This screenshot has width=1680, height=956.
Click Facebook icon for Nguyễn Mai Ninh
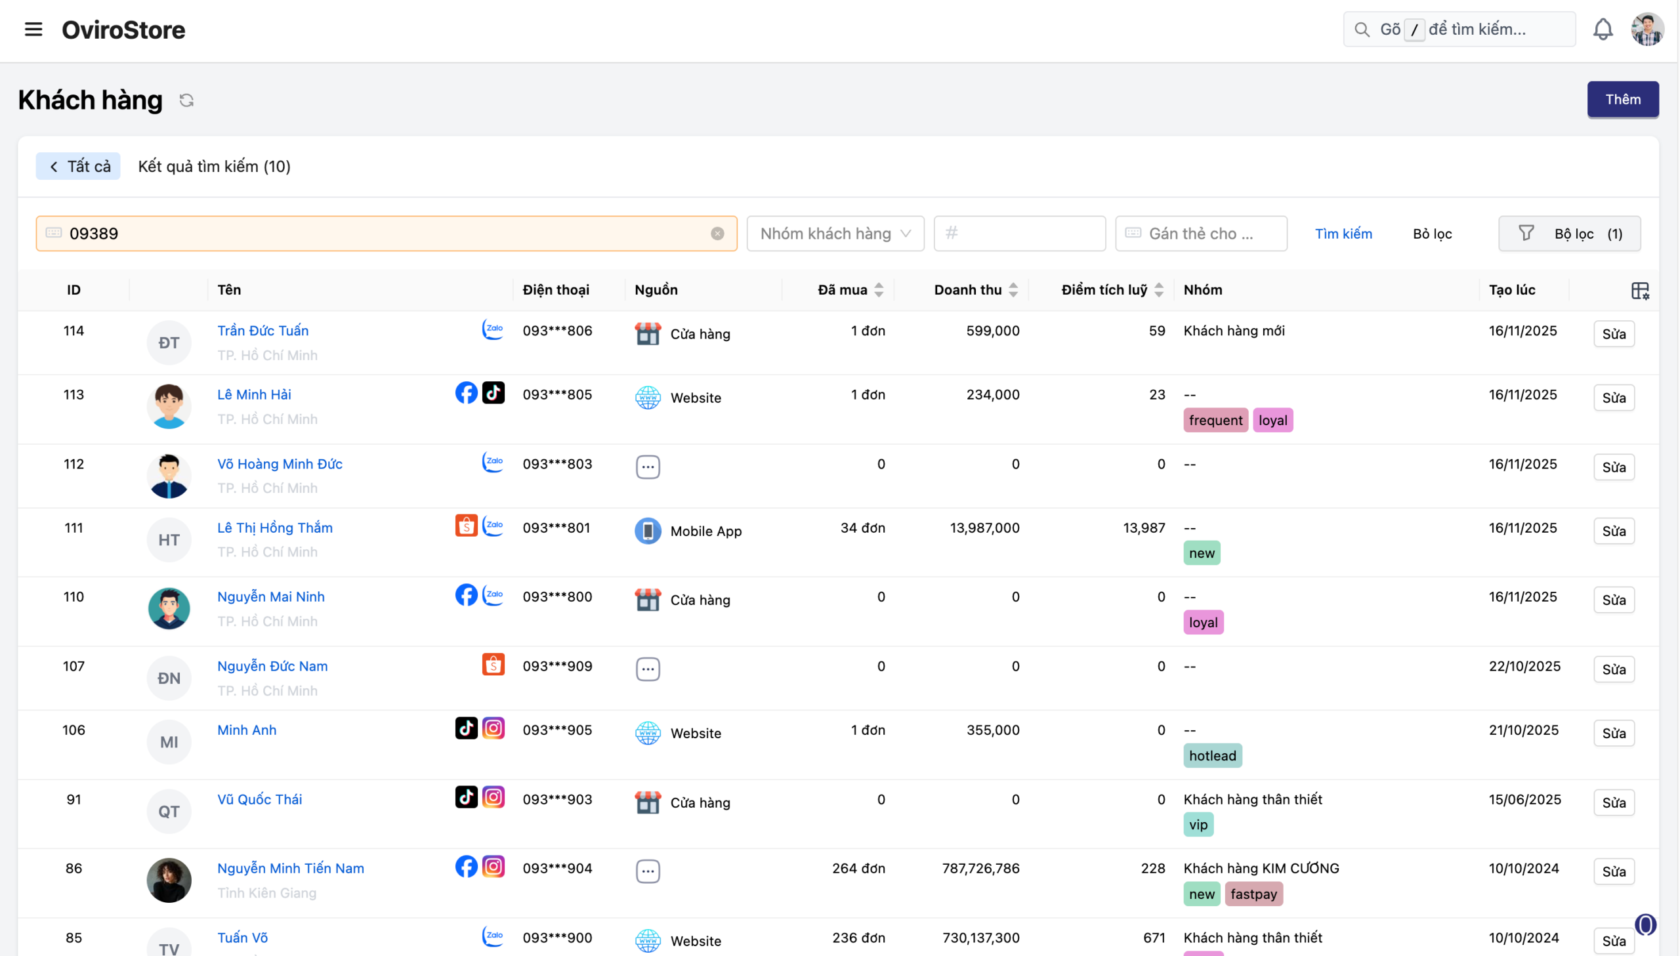[x=466, y=596]
